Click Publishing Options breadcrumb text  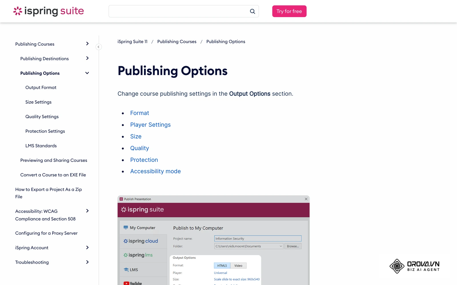pyautogui.click(x=226, y=42)
